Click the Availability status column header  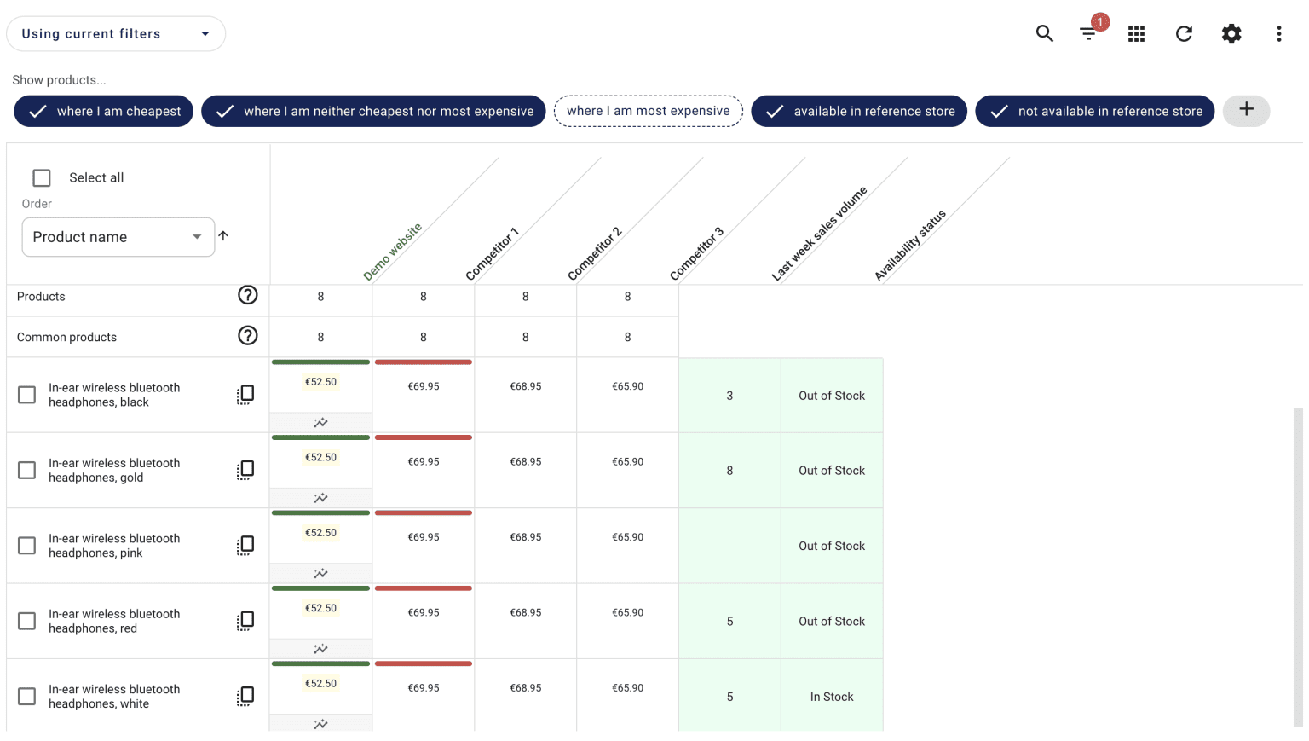coord(910,246)
